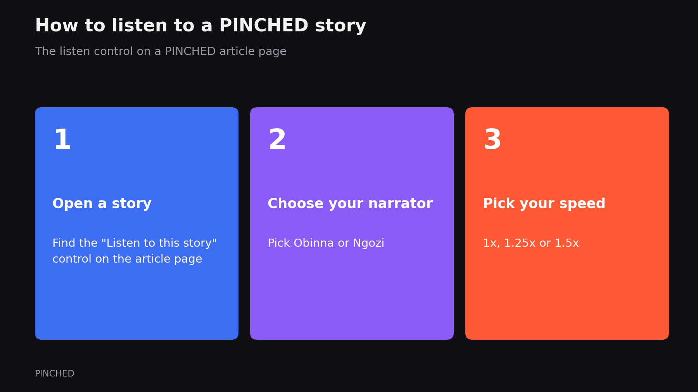Select the 'Open a story' heading
Viewport: 698px width, 392px height.
point(102,204)
